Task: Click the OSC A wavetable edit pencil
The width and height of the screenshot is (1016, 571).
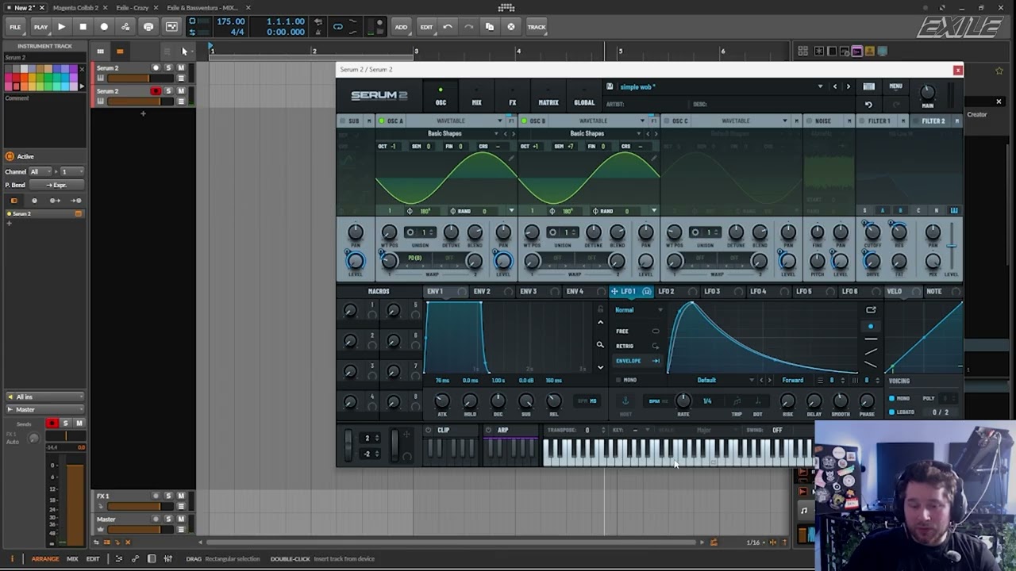Action: 512,159
